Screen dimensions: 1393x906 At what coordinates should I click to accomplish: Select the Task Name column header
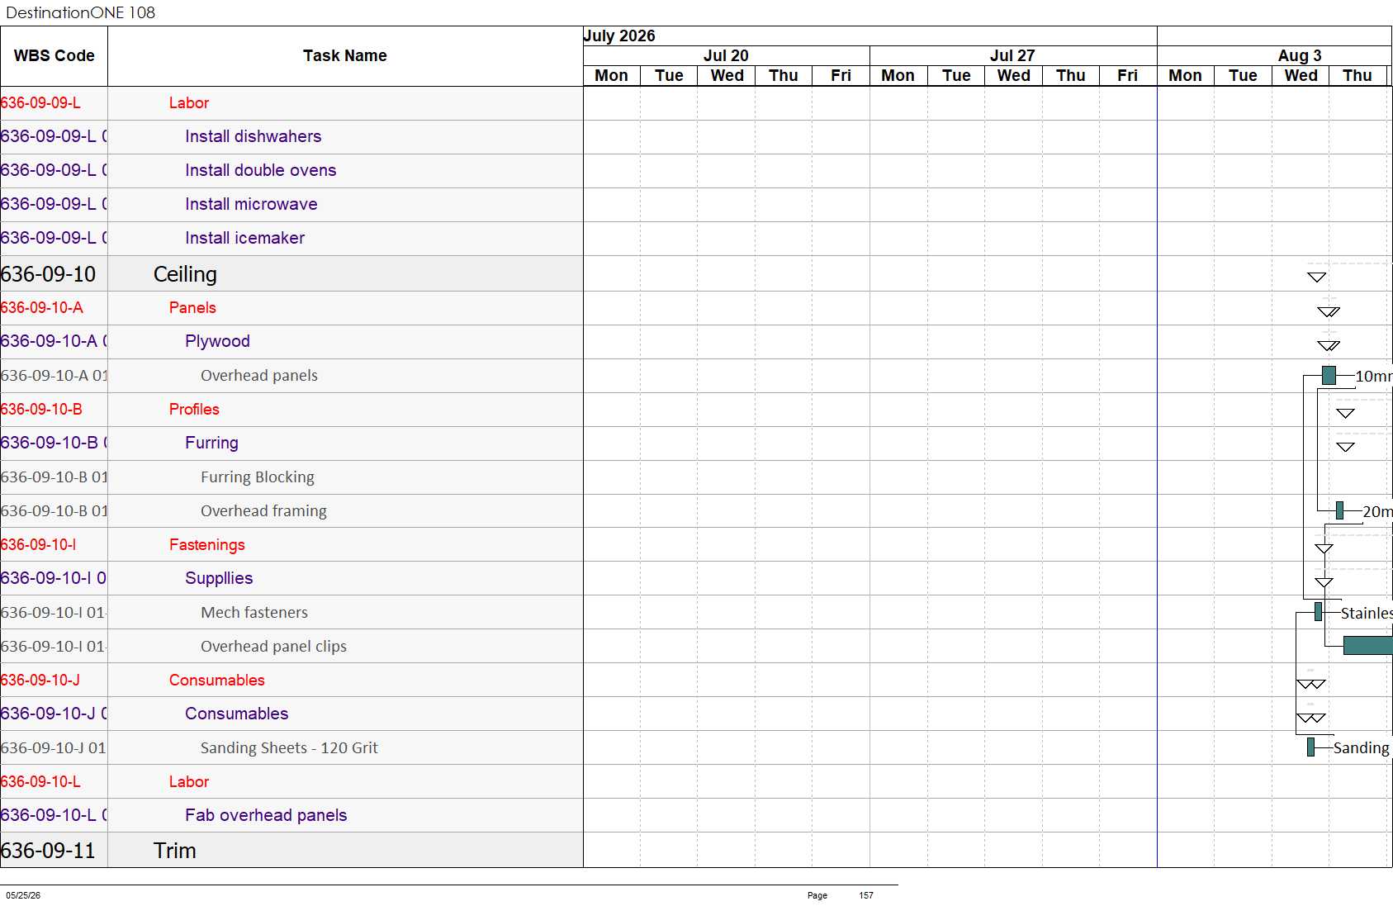(x=345, y=55)
